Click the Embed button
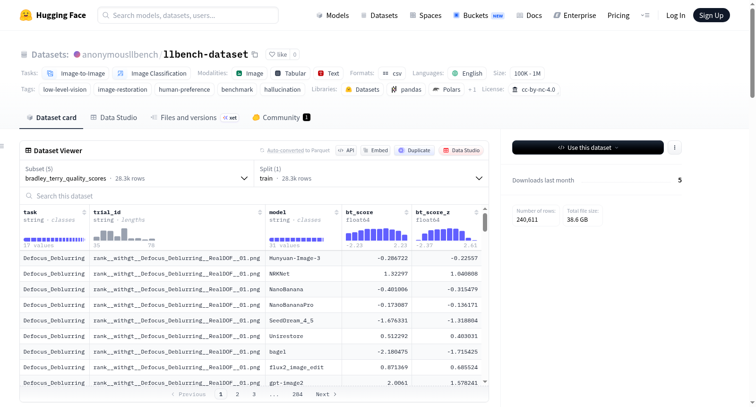The width and height of the screenshot is (756, 407). tap(376, 150)
